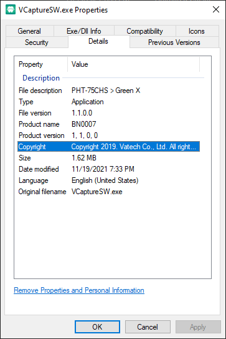Screen dimensions: 226x339
Task: Click the English (United States) value
Action: point(105,180)
